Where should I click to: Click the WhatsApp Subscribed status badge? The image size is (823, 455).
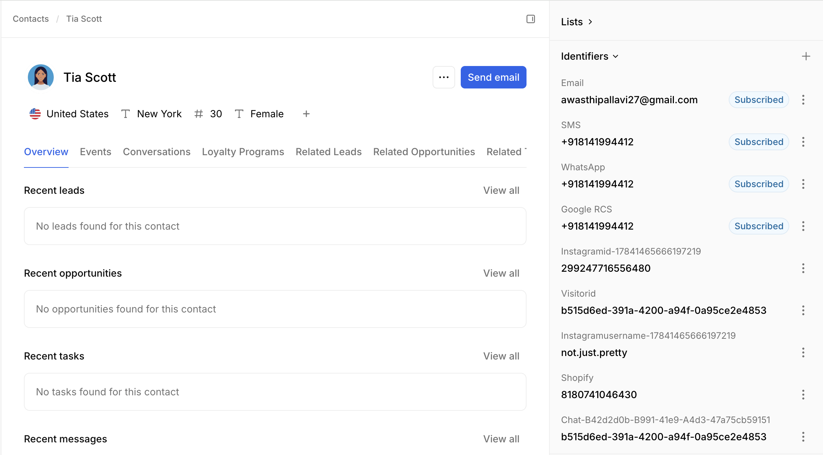click(x=759, y=184)
